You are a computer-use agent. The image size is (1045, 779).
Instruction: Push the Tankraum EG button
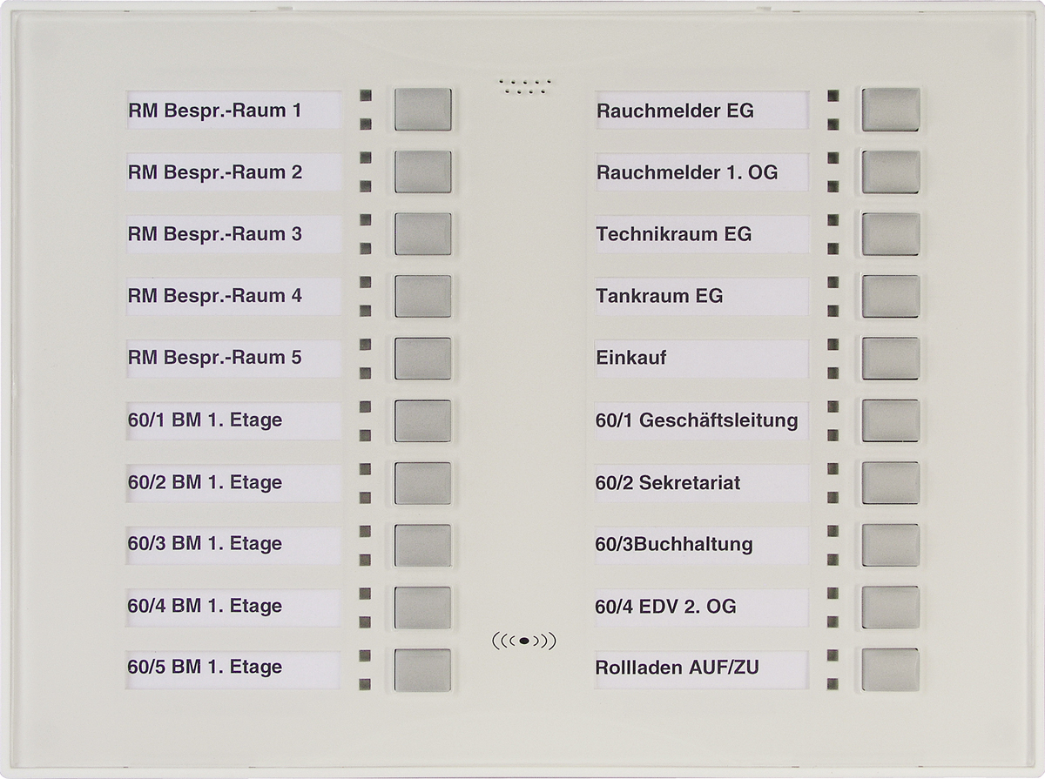click(891, 296)
